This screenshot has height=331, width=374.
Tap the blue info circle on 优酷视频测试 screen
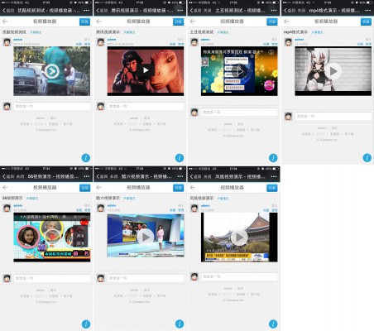pyautogui.click(x=86, y=158)
